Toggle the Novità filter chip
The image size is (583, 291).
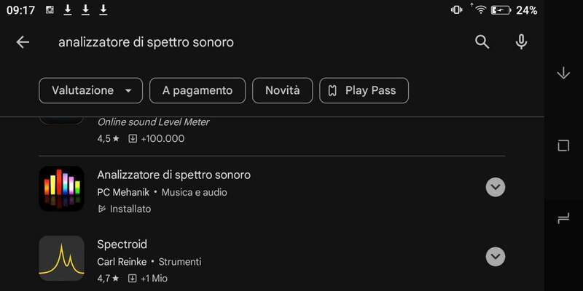point(282,91)
